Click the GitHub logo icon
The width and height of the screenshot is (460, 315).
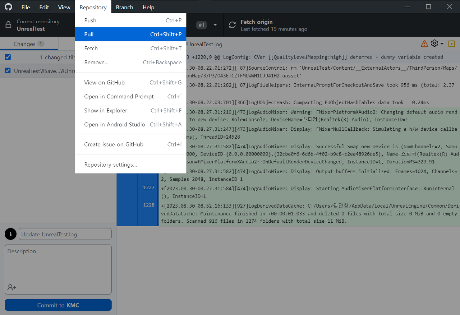(x=8, y=7)
